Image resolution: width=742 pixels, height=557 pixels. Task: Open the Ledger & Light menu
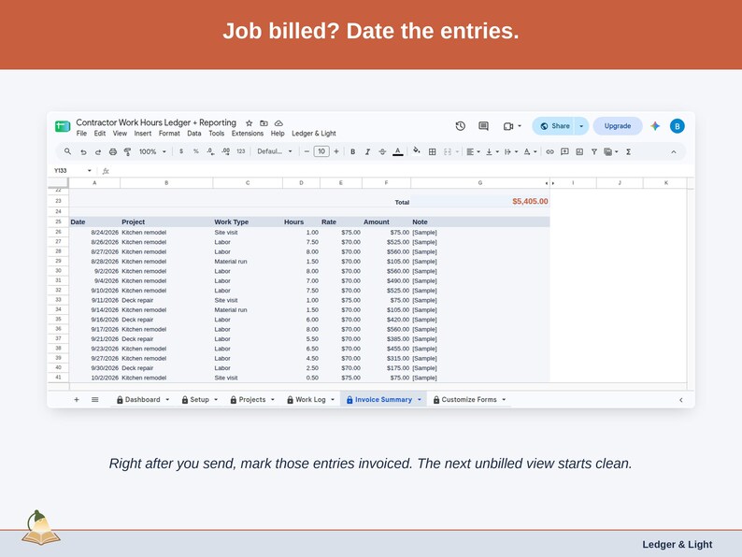pos(314,134)
